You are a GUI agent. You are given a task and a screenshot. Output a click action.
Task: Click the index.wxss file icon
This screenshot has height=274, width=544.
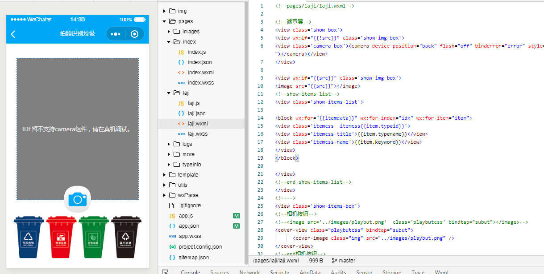coord(181,83)
